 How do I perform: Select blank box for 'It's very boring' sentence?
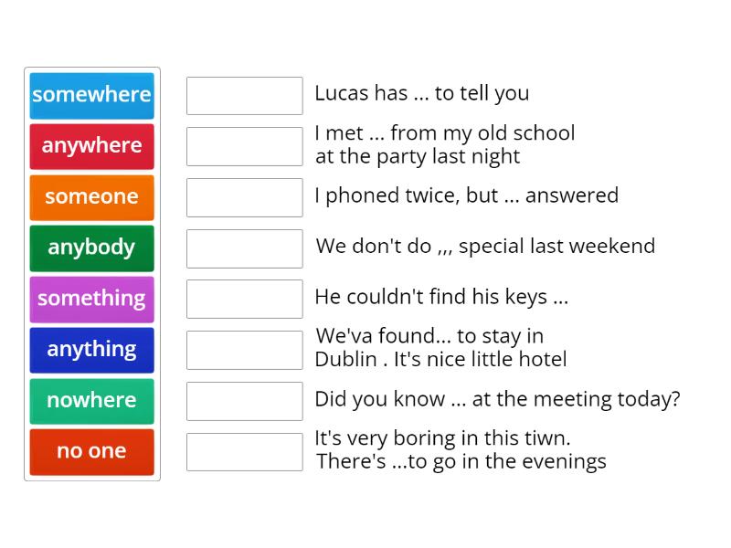tap(244, 451)
